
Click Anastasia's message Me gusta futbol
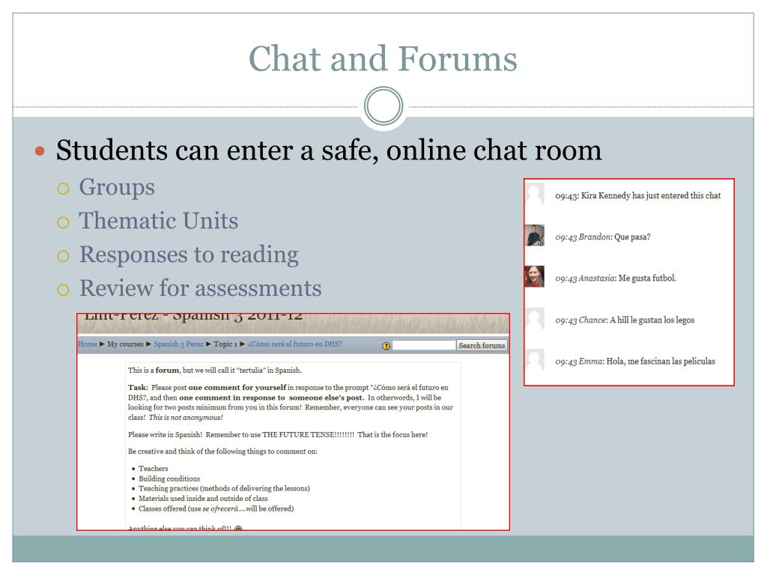click(x=616, y=279)
